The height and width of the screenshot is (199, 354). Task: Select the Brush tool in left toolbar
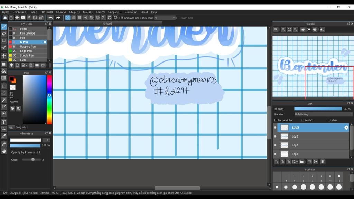[4, 27]
